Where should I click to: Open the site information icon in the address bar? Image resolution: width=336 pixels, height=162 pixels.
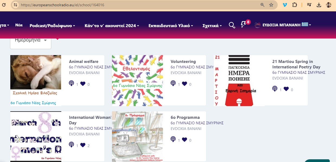click(16, 5)
